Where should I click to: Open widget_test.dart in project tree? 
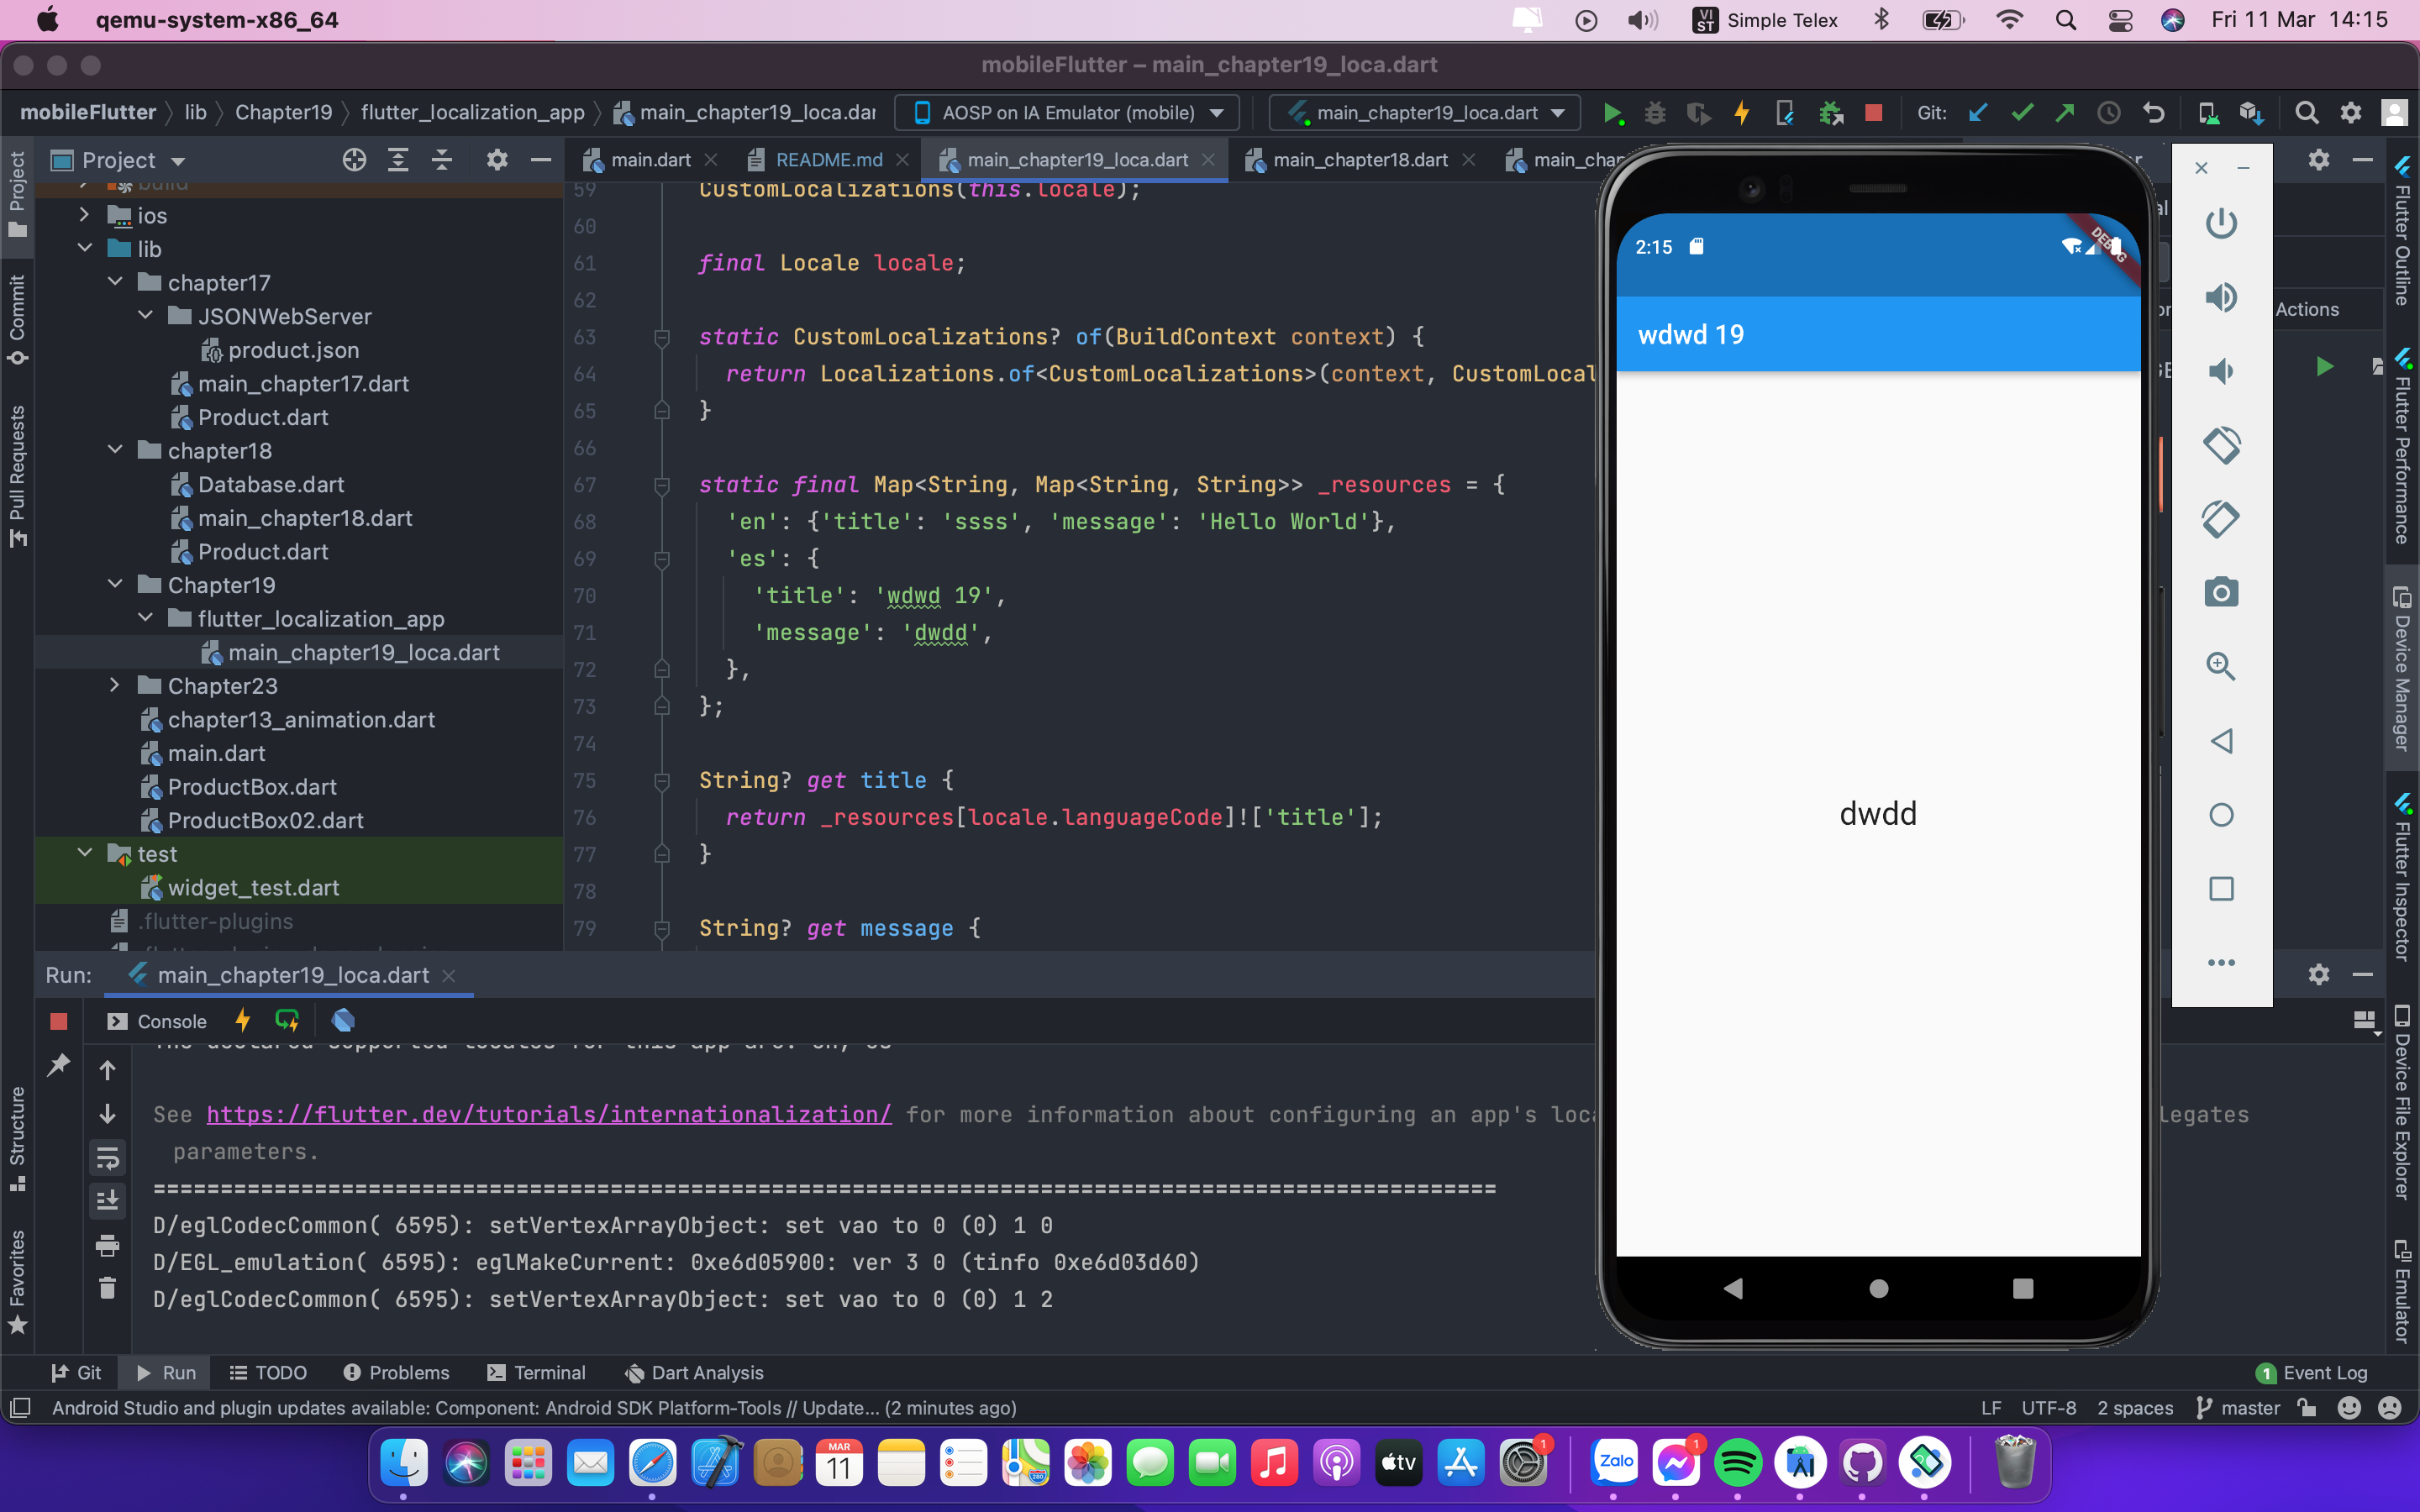tap(253, 887)
